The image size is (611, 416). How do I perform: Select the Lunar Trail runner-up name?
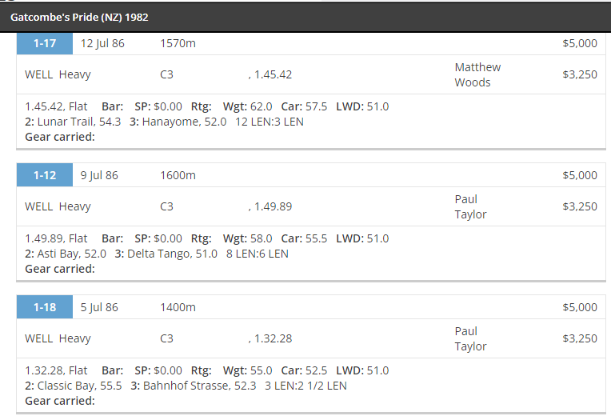click(66, 122)
